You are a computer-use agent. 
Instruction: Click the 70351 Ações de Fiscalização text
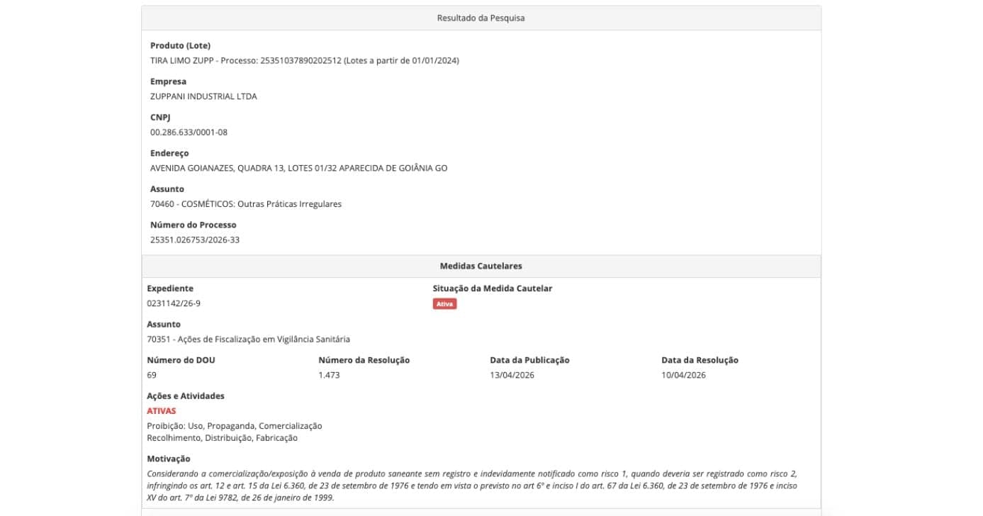tap(248, 340)
